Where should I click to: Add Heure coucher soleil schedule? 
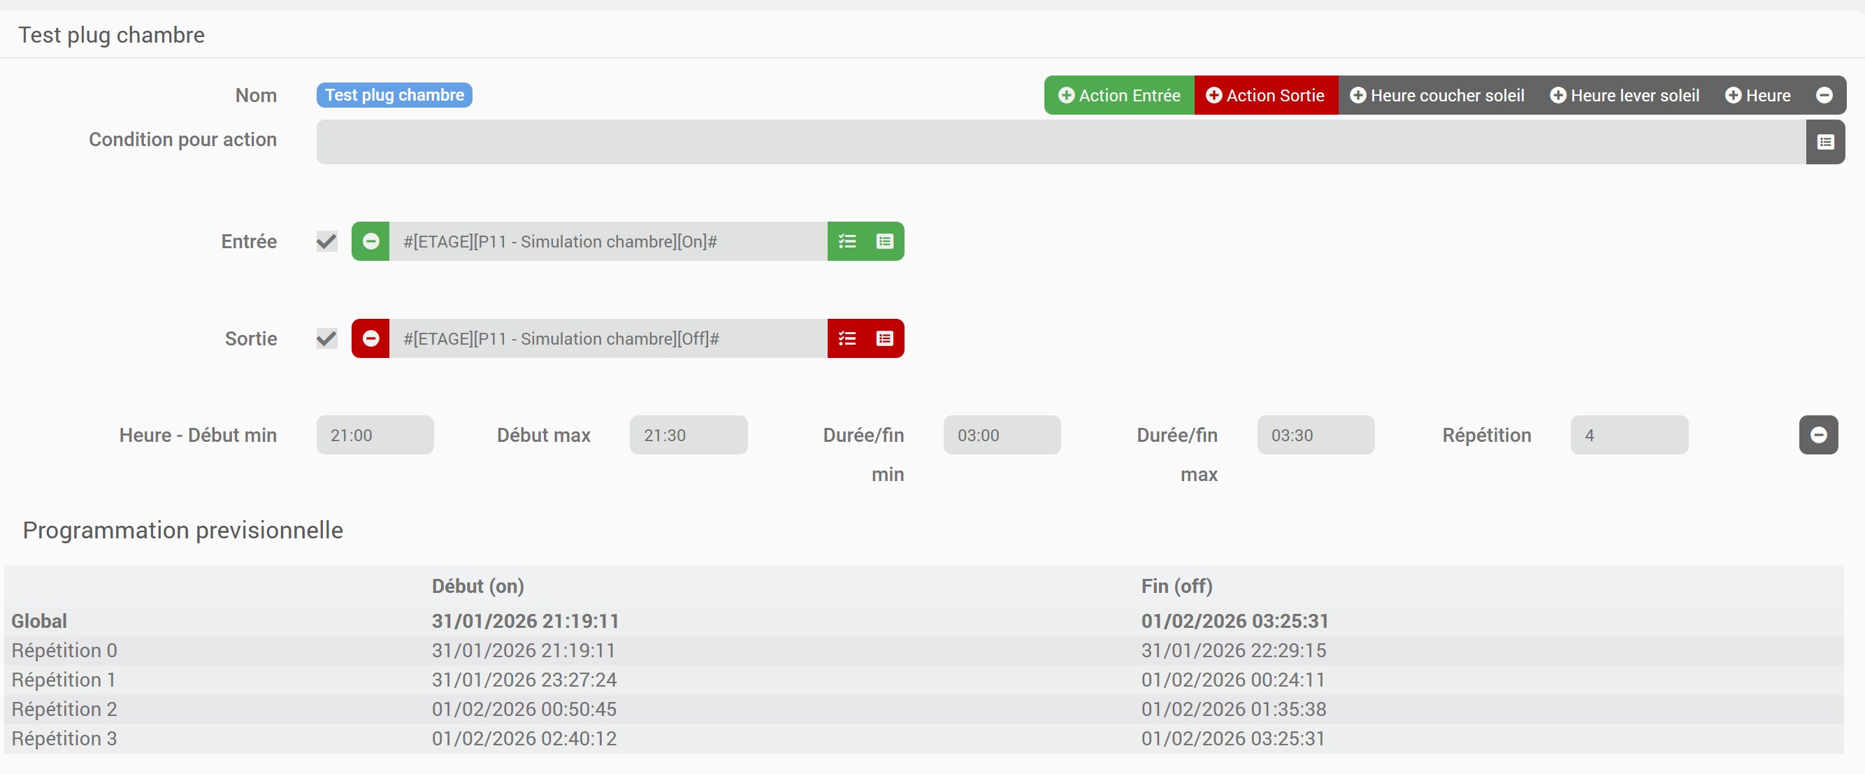pyautogui.click(x=1436, y=95)
